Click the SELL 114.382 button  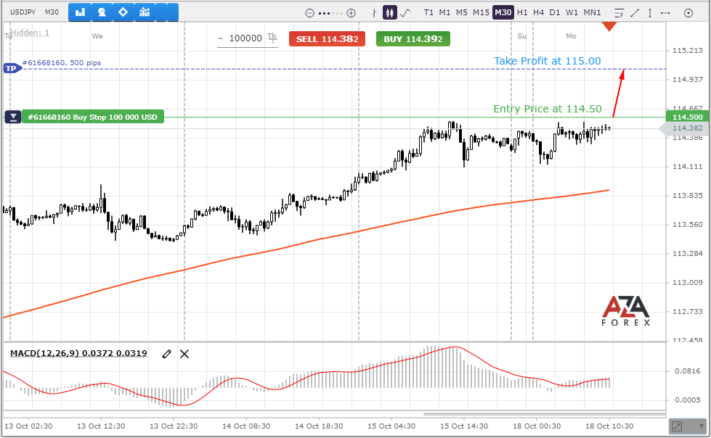(327, 39)
